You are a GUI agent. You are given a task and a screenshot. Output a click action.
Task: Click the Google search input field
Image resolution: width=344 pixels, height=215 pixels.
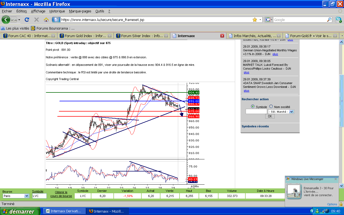pyautogui.click(x=300, y=20)
